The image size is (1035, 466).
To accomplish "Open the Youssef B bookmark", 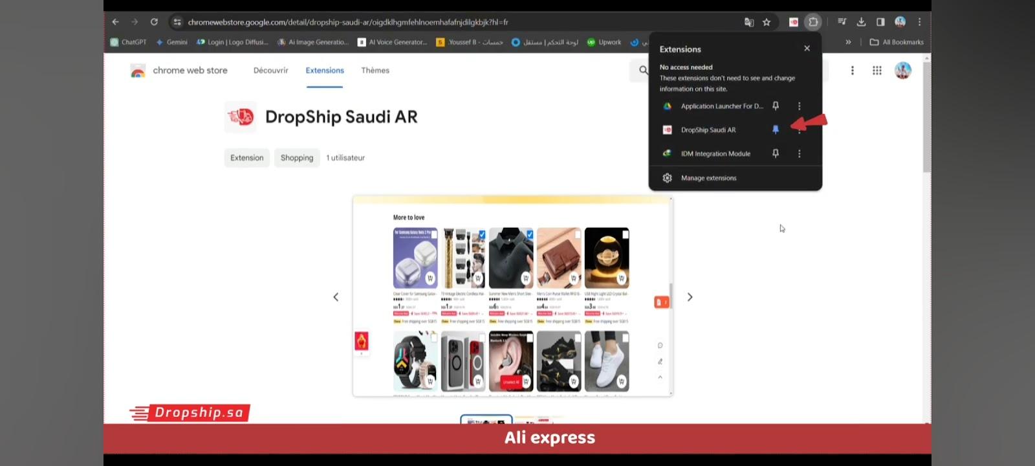I will 470,42.
